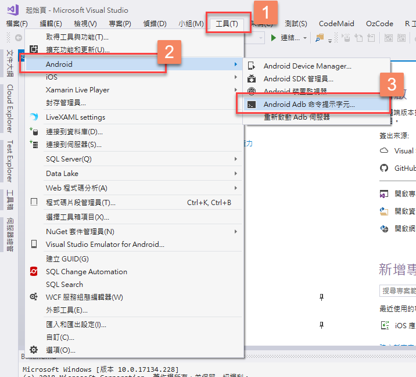Click the 測試(S) menu
The height and width of the screenshot is (377, 416).
(296, 24)
